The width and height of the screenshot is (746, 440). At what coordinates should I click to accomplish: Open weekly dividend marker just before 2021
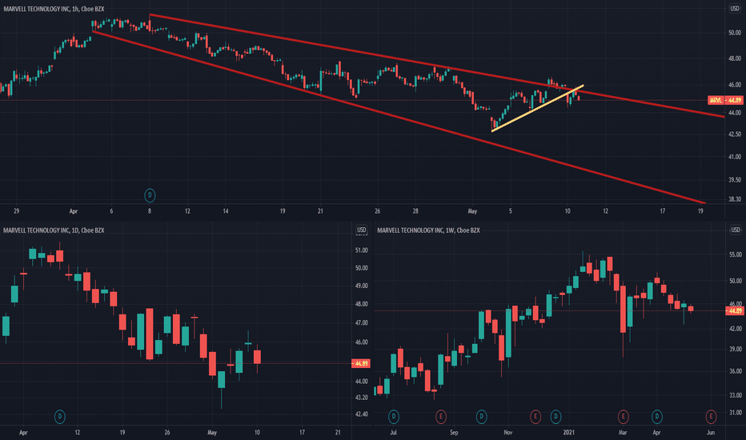click(555, 417)
